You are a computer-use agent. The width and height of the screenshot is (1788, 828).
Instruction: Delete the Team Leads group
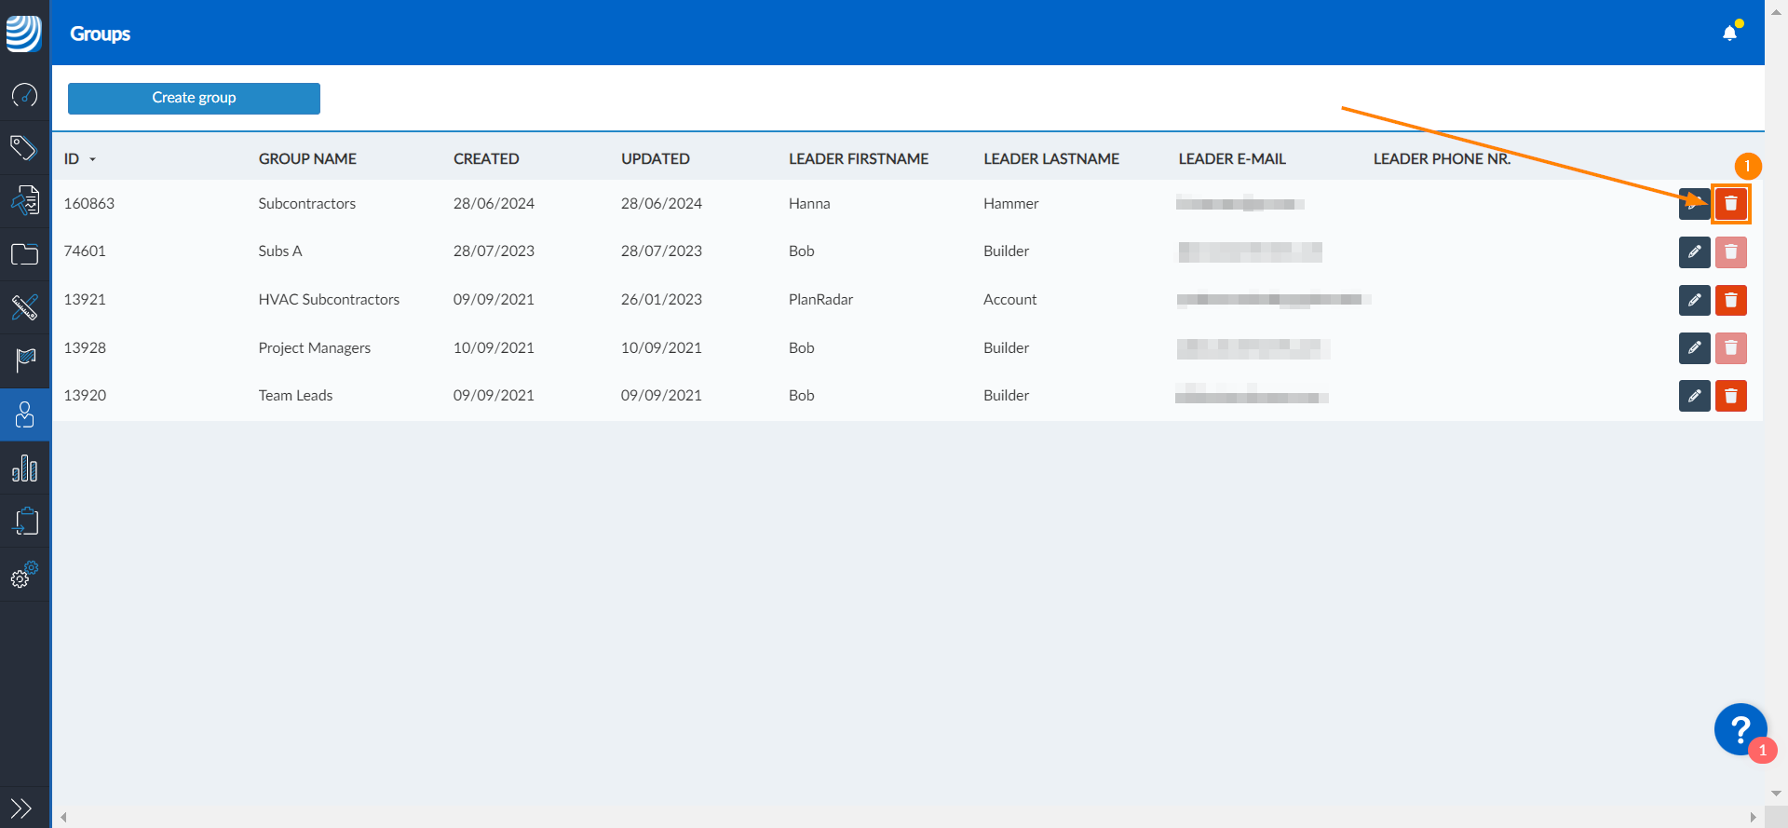click(1731, 396)
